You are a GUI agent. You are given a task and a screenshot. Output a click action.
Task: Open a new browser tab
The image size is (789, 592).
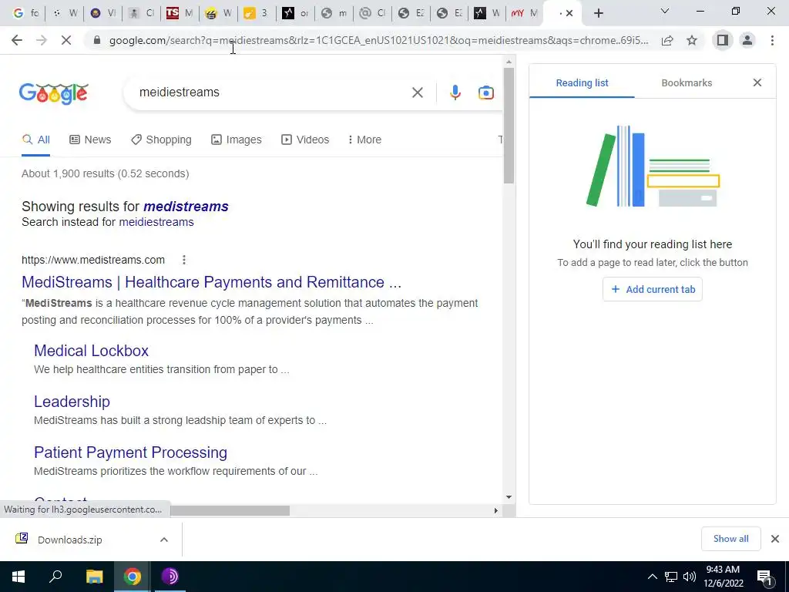pyautogui.click(x=598, y=13)
